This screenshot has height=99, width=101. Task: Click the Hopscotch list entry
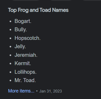coord(28,38)
